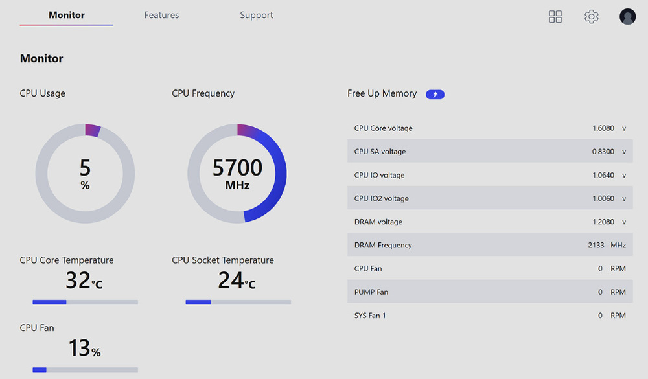Click the CPU Frequency ring gauge
Viewport: 648px width, 379px height.
(x=237, y=174)
